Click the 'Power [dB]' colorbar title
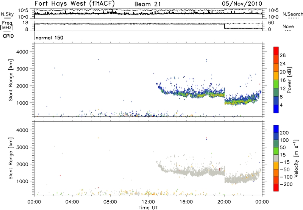 (289, 80)
